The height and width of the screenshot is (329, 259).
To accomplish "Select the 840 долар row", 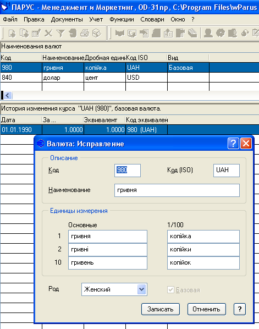I will (129, 78).
